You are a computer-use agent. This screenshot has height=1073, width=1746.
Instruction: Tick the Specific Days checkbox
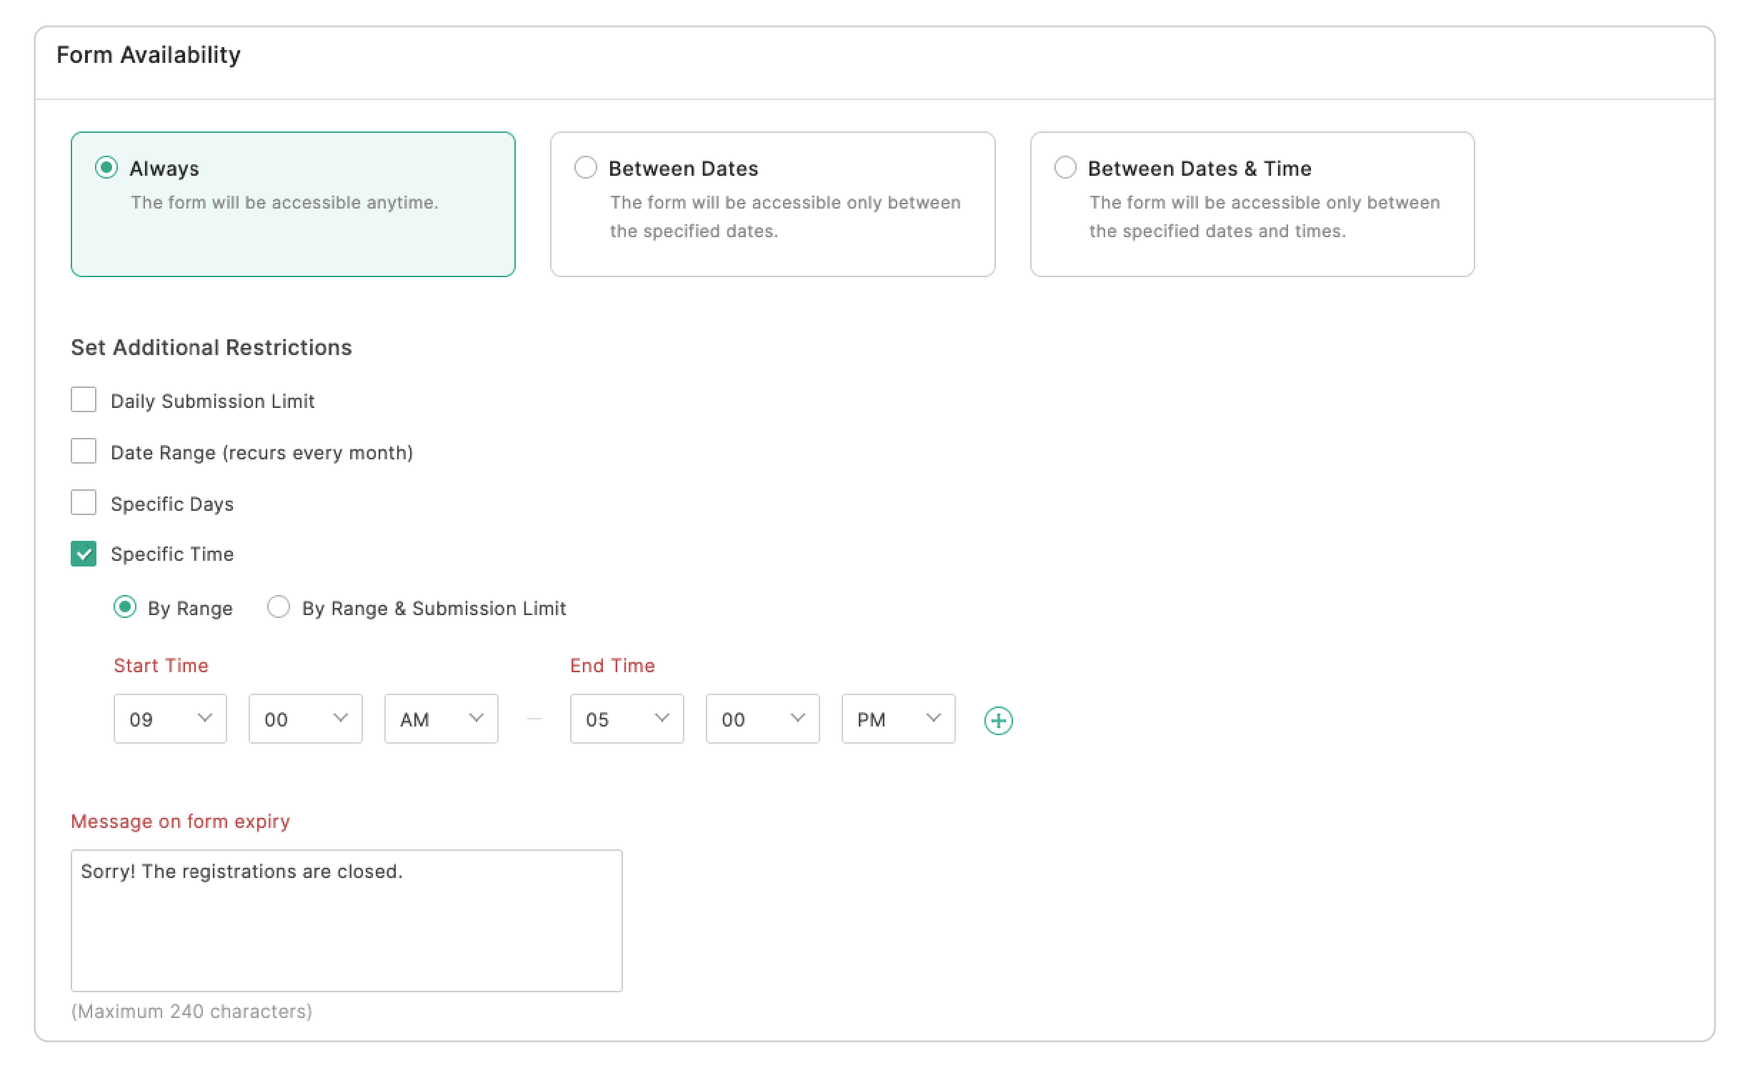(x=84, y=503)
